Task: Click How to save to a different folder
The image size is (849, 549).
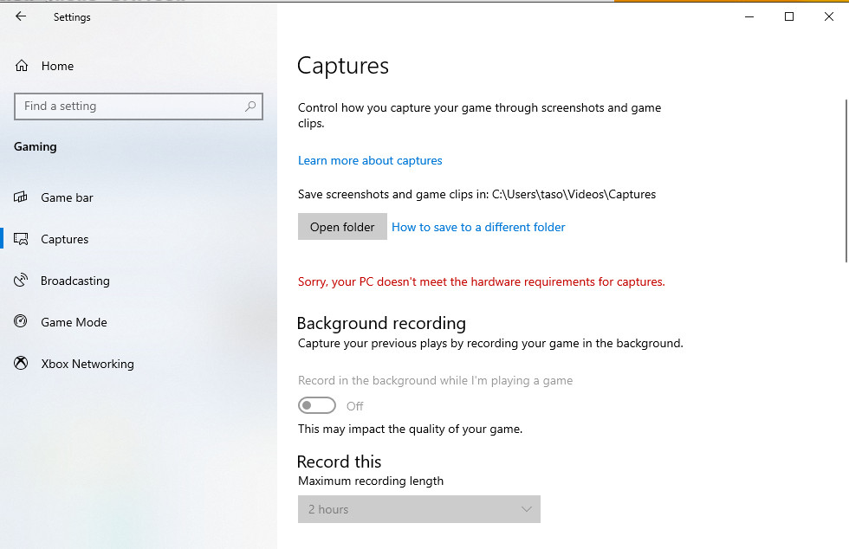Action: click(x=478, y=227)
